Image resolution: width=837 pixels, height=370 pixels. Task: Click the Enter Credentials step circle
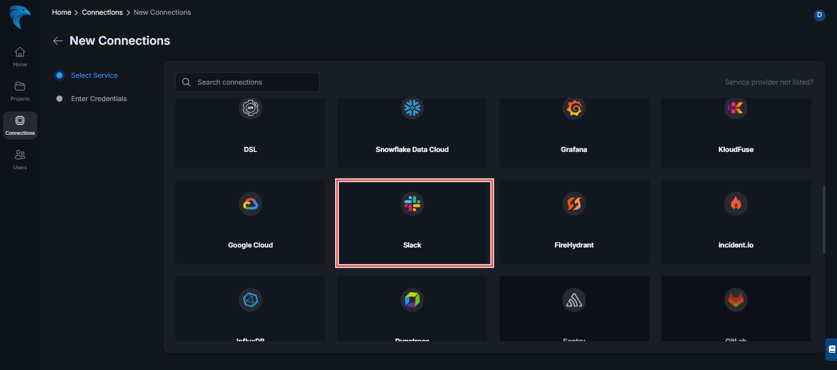(x=59, y=98)
